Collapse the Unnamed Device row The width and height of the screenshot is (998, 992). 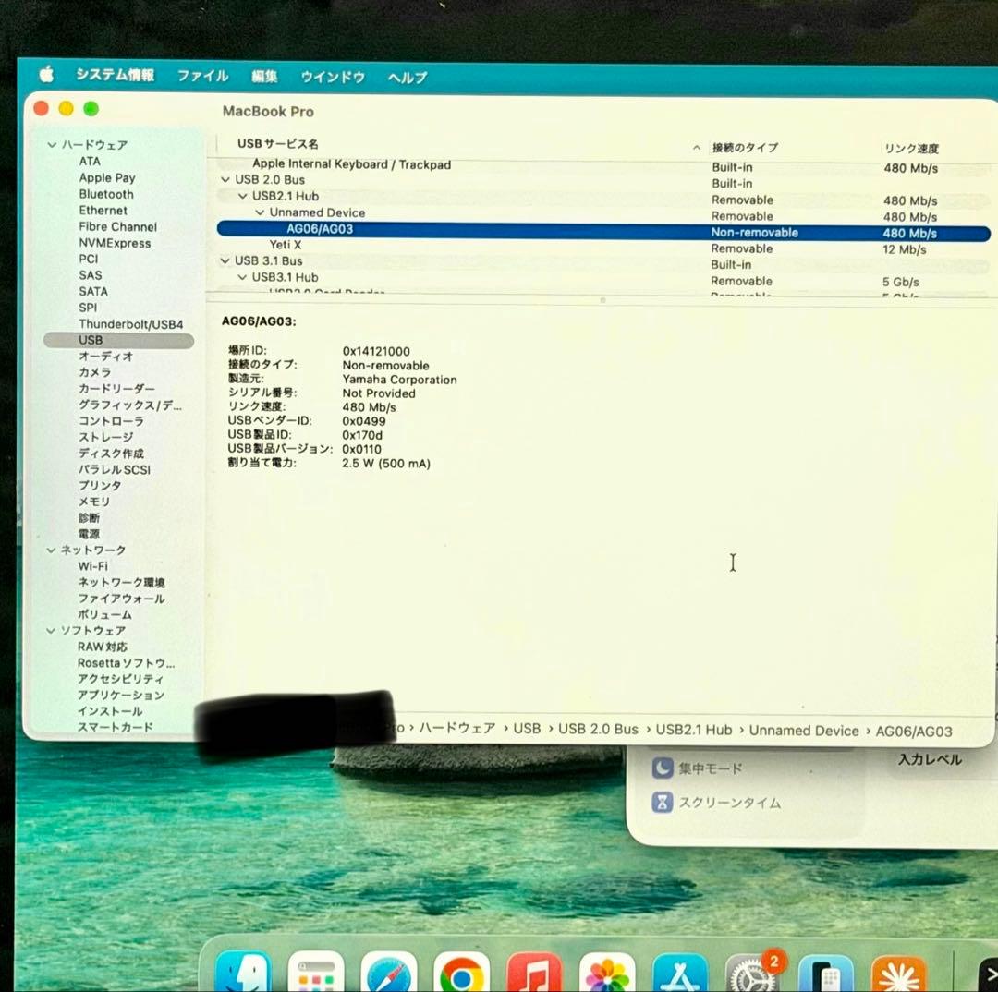click(260, 212)
